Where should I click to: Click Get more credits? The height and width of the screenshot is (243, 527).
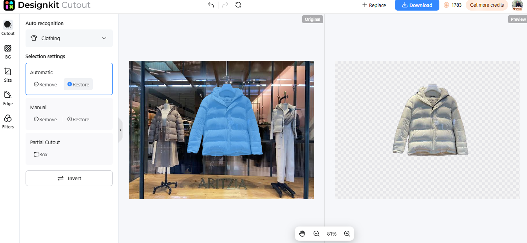487,5
